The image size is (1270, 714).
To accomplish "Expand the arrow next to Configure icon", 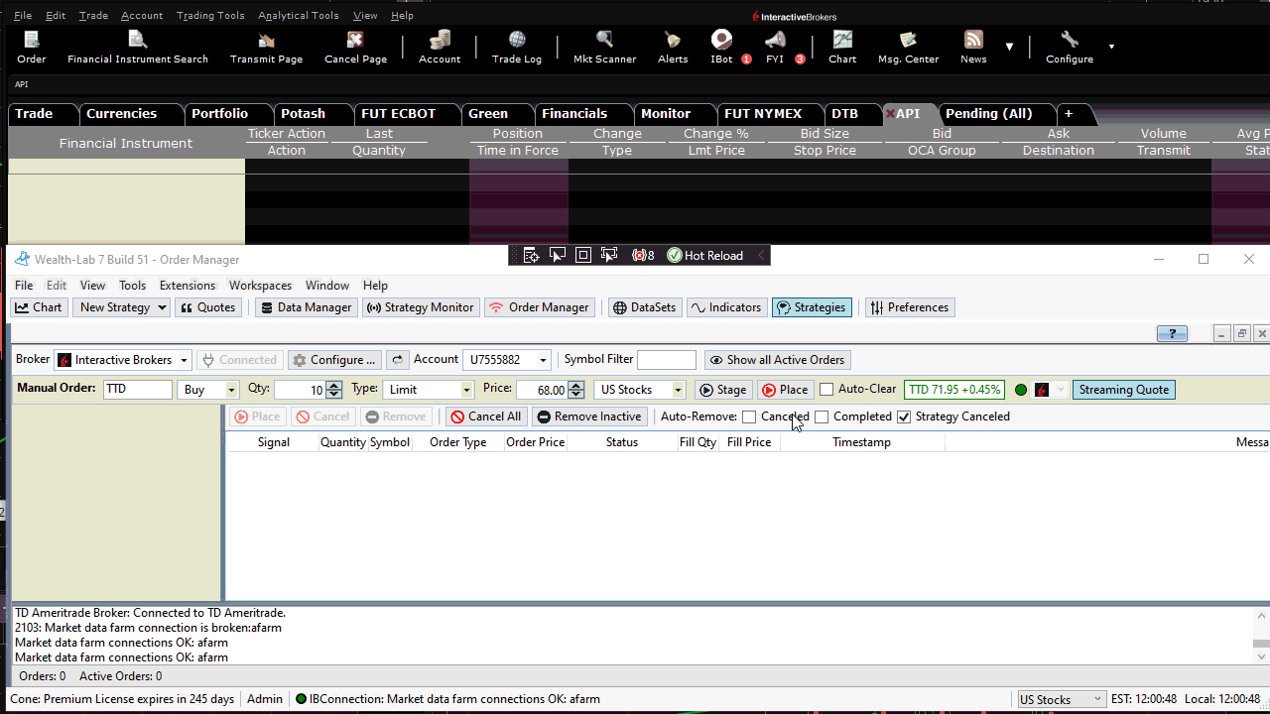I will tap(1111, 47).
